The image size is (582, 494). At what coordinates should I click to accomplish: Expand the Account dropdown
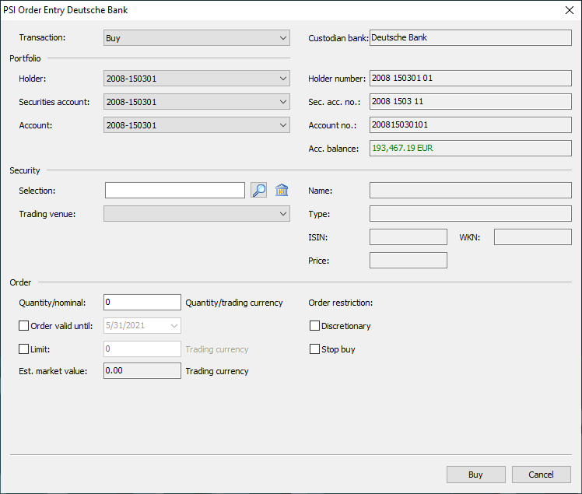pyautogui.click(x=196, y=125)
